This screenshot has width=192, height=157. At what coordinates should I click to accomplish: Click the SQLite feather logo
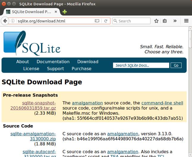[x=32, y=43]
